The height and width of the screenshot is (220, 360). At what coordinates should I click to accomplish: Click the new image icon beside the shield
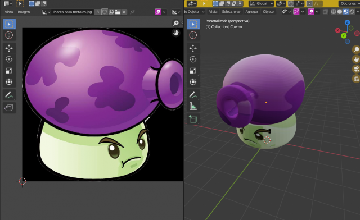pos(111,12)
